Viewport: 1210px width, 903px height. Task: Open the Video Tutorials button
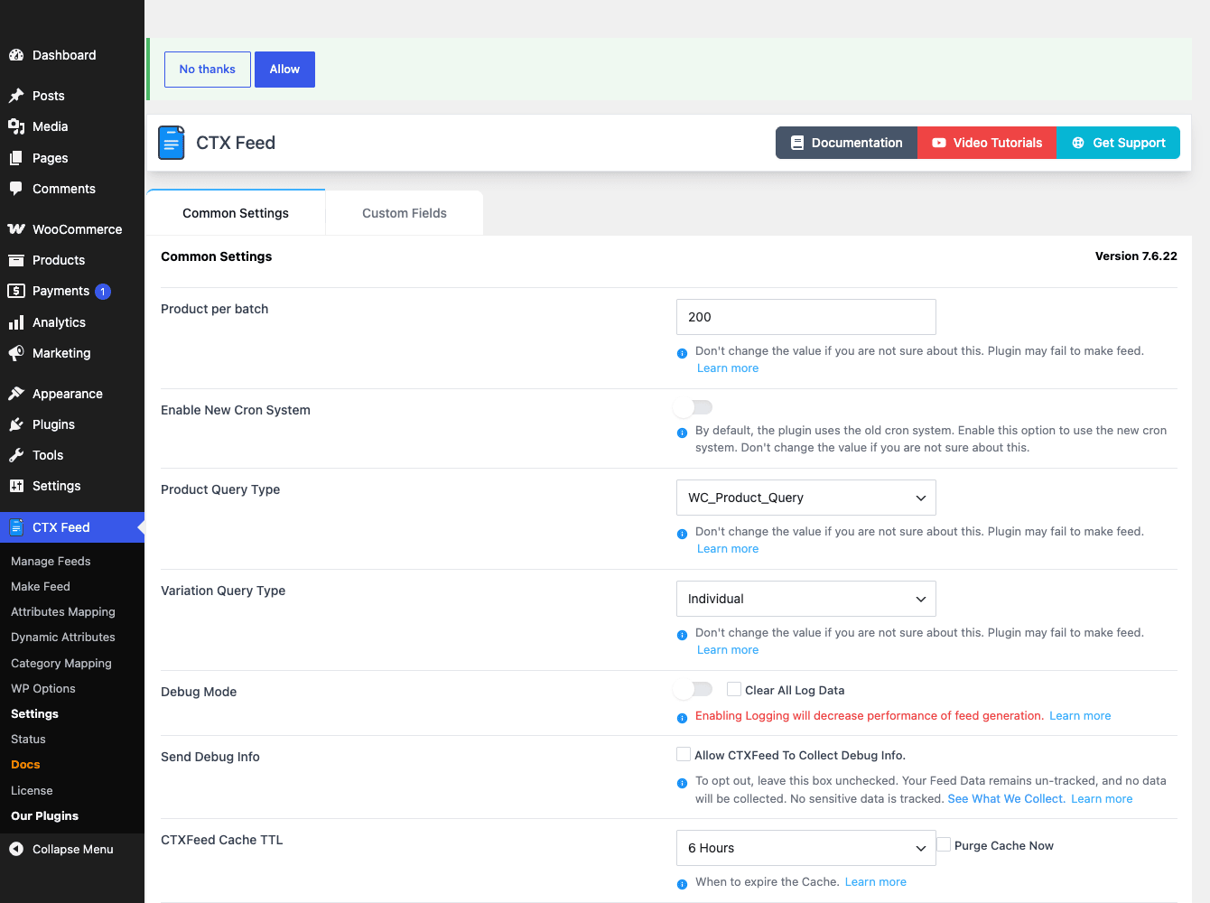pyautogui.click(x=987, y=143)
